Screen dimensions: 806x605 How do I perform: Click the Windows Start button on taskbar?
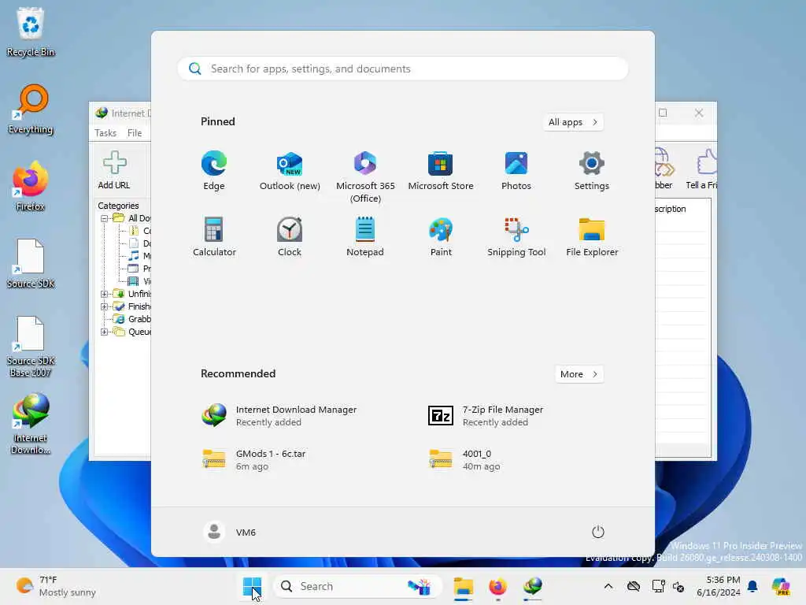coord(252,586)
